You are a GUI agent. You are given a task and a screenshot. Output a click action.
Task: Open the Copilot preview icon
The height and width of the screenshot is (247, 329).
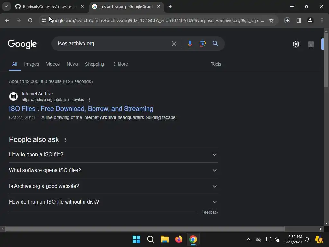[x=319, y=239]
